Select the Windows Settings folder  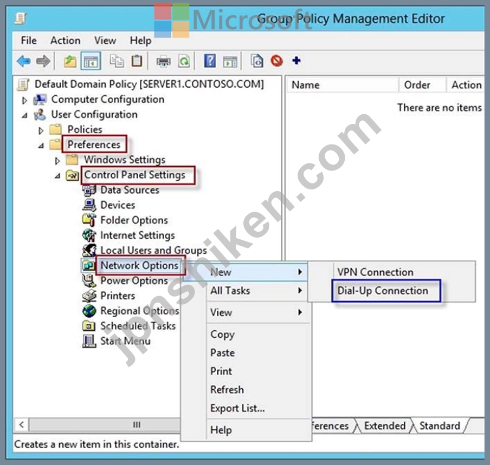[124, 160]
